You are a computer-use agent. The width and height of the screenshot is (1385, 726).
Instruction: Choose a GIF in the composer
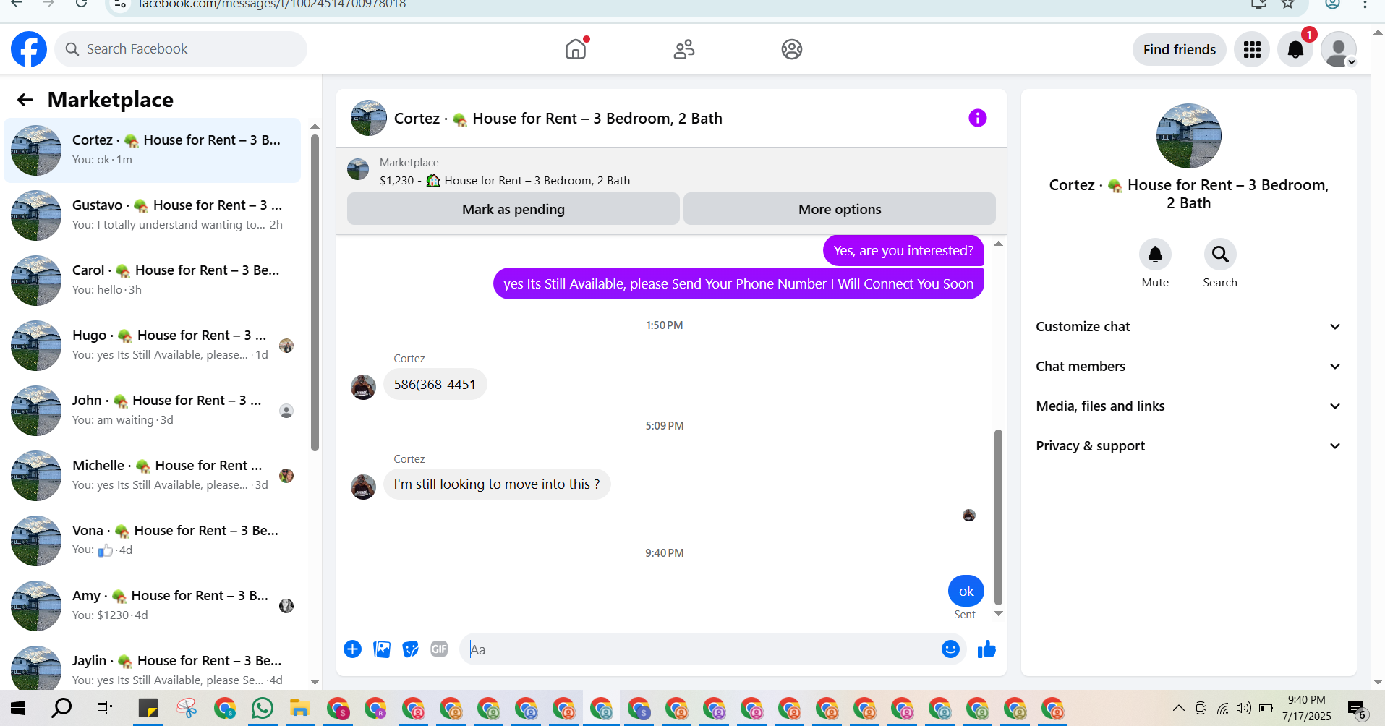click(x=439, y=649)
